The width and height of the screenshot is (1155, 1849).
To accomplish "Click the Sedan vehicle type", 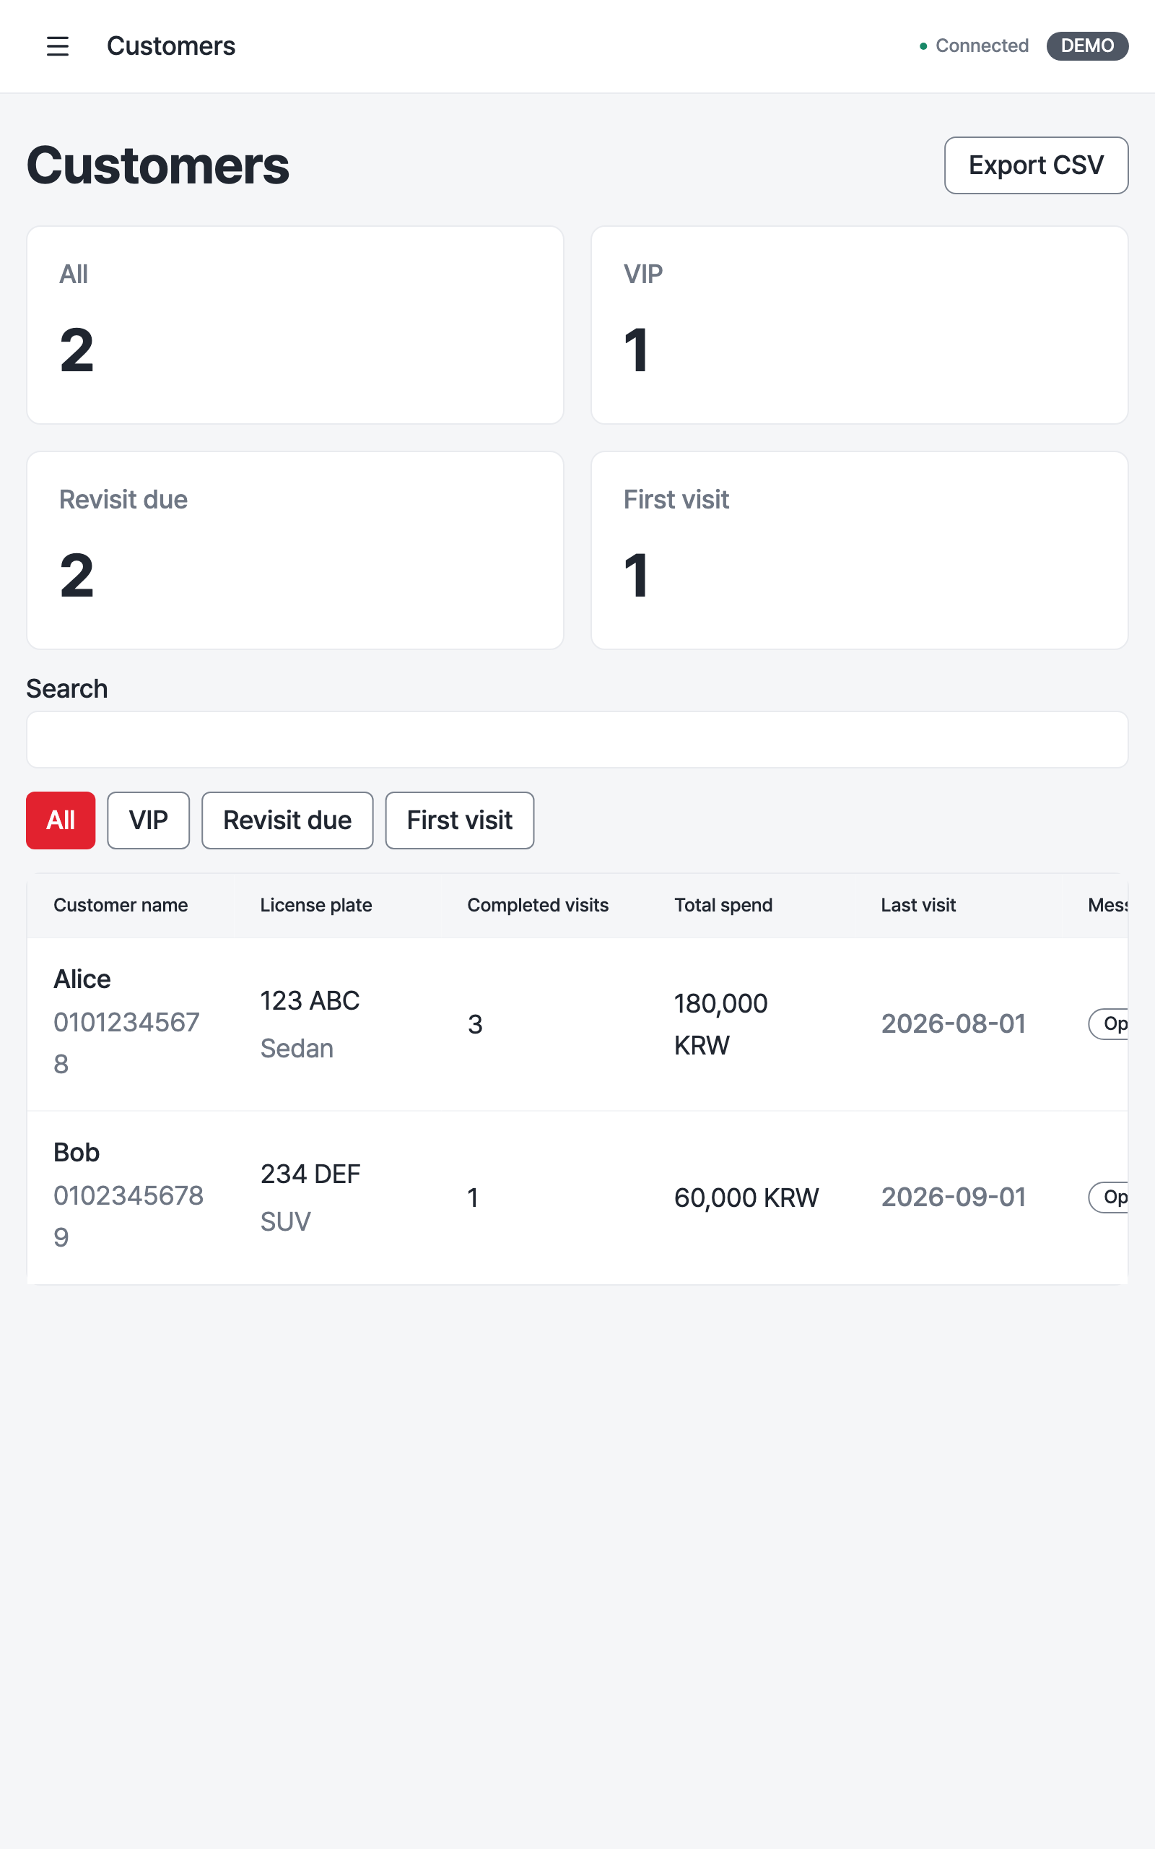I will tap(297, 1049).
